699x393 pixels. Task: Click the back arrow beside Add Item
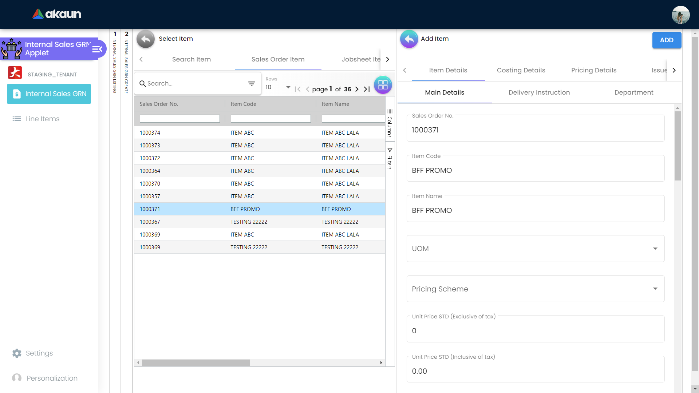point(409,39)
